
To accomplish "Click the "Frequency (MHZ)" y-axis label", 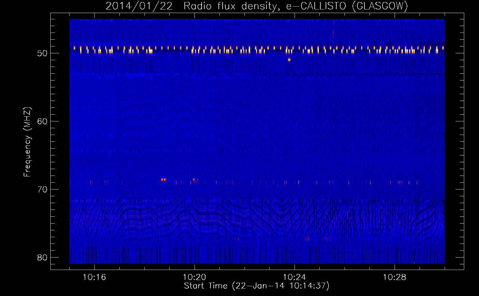I will tap(27, 142).
